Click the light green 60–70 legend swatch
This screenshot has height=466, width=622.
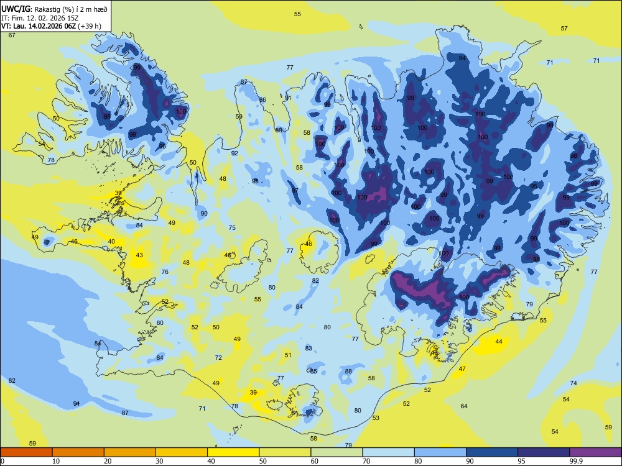(337, 452)
